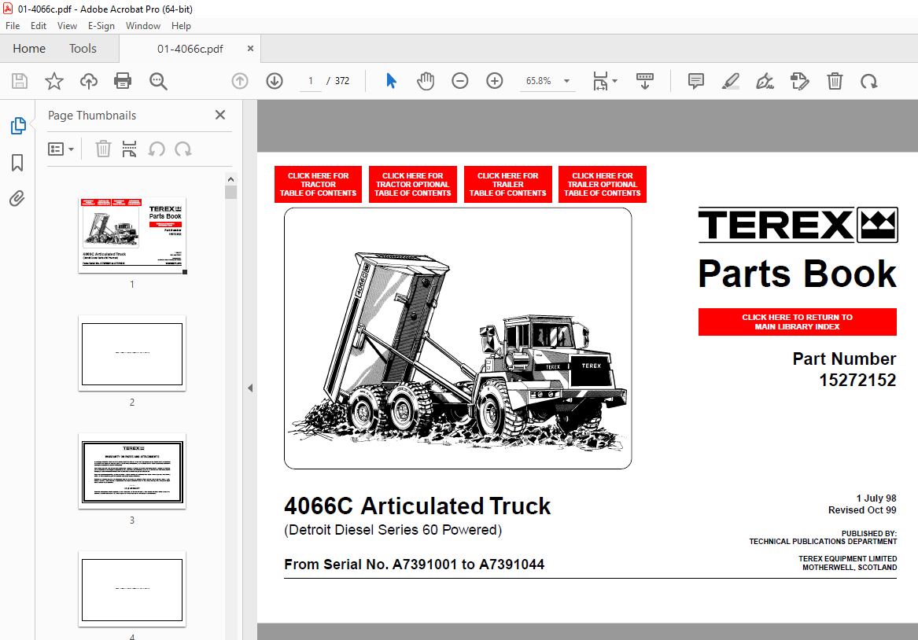Click the insert/print pages icon in thumbnails panel

coord(129,149)
